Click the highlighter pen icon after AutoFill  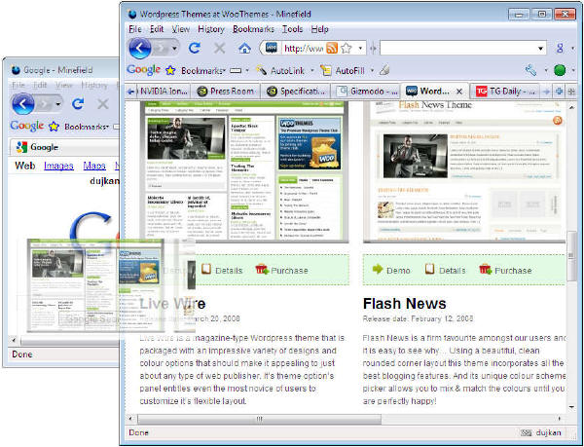pyautogui.click(x=384, y=70)
